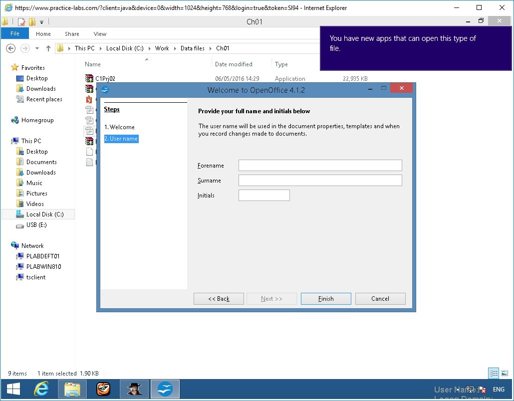
Task: Open recent locations dropdown arrow
Action: pyautogui.click(x=37, y=48)
